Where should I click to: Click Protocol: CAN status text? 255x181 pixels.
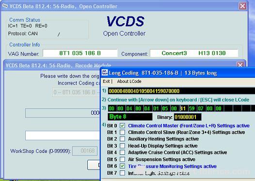[x=23, y=33]
